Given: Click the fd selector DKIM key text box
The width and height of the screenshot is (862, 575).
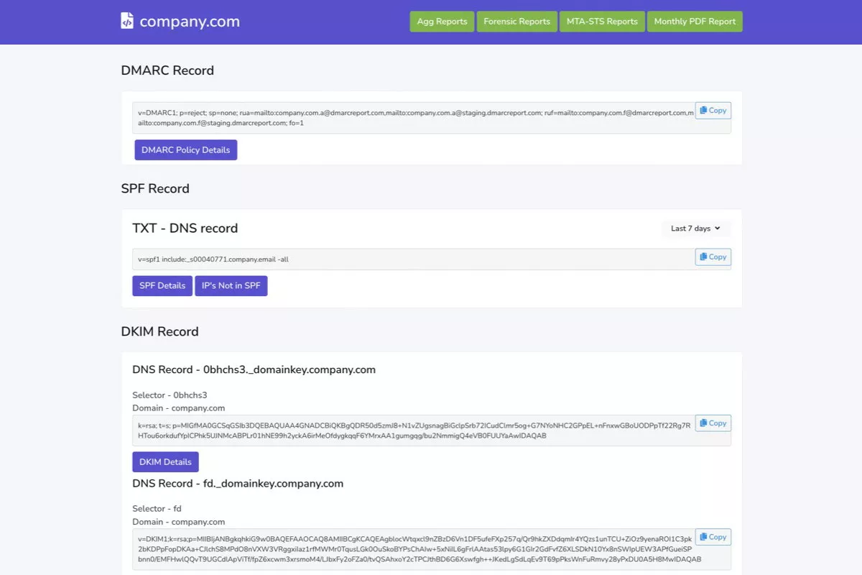Looking at the screenshot, I should tap(413, 549).
